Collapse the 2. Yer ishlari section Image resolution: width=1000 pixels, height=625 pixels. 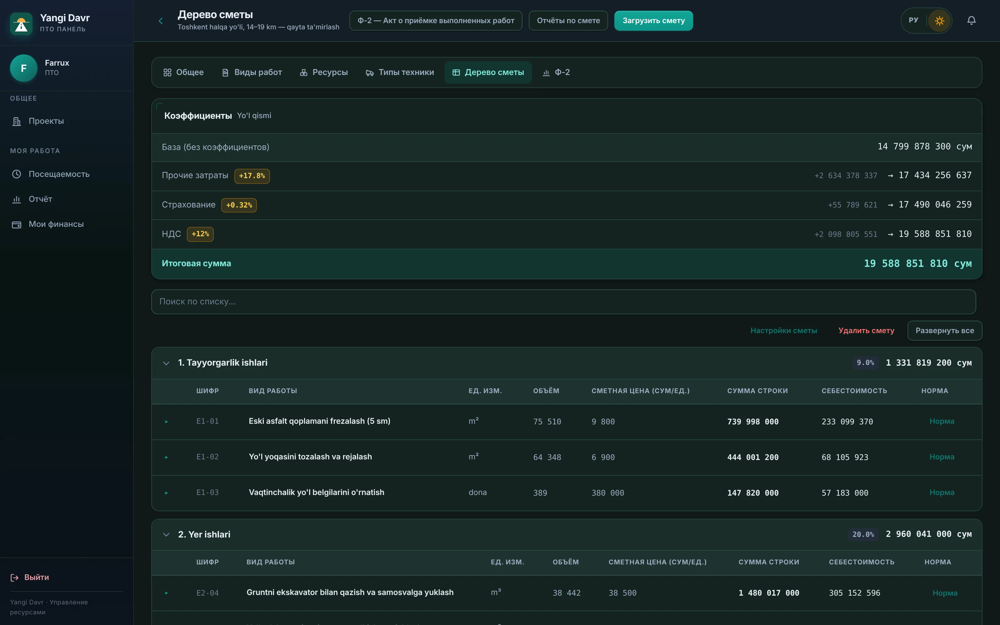click(x=166, y=534)
